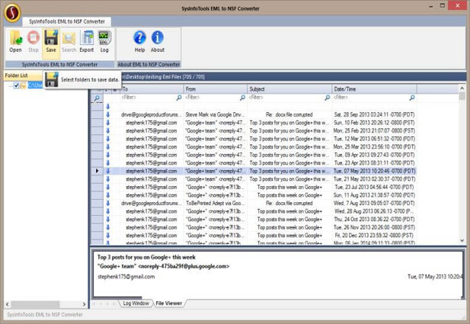Click the current row indicator triangle
Image resolution: width=470 pixels, height=324 pixels.
coord(97,171)
